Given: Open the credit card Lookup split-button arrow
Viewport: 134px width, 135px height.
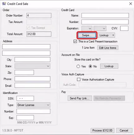Looking at the screenshot, I should [113, 35].
